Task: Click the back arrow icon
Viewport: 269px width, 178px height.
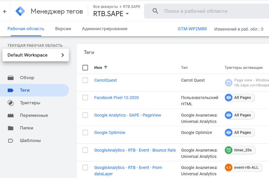Action: click(x=5, y=11)
